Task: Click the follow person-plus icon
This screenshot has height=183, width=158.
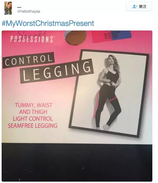Action: coord(135,6)
